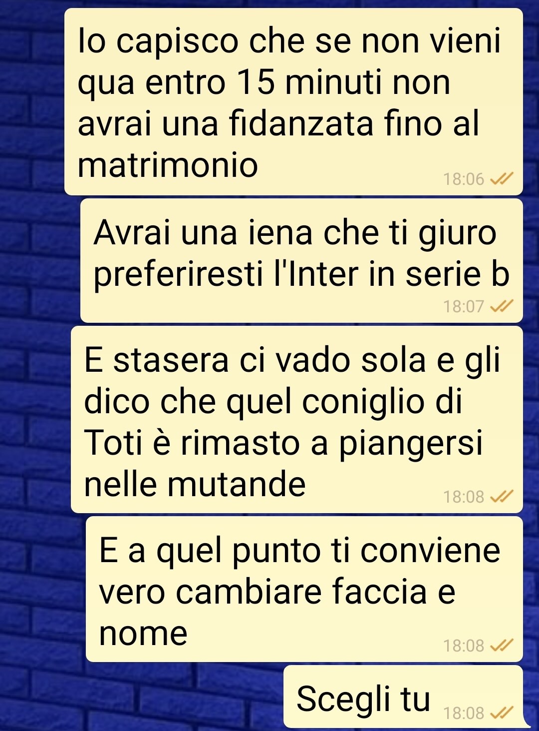Tap read receipt ticks on 'cambiare faccia' message
Viewport: 539px width, 731px height.
[502, 646]
